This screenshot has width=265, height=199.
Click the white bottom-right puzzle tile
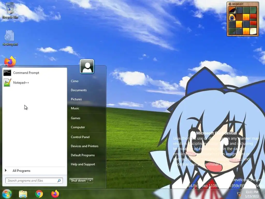tap(253, 31)
